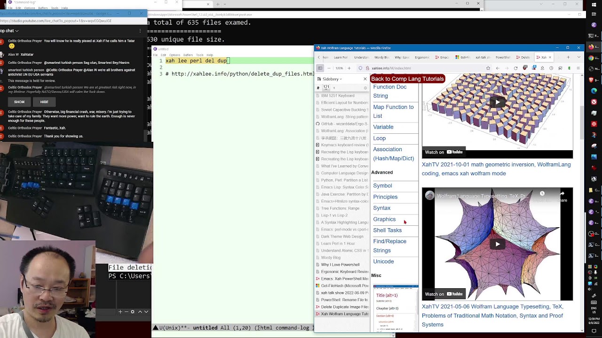This screenshot has height=338, width=602.
Task: Switch to the Delete Duplicate tab
Action: [x=523, y=57]
